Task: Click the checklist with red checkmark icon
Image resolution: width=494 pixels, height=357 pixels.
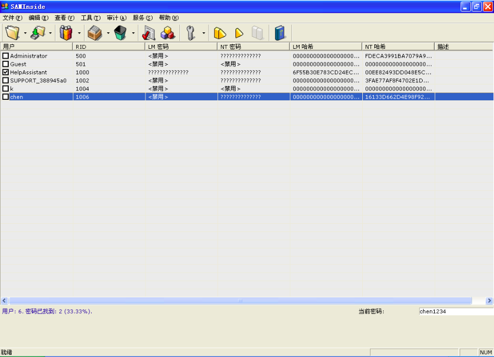Action: pyautogui.click(x=148, y=32)
